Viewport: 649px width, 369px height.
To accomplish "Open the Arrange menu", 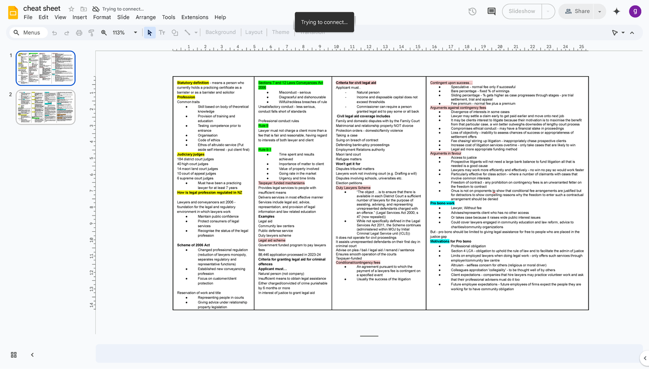I will click(x=146, y=17).
